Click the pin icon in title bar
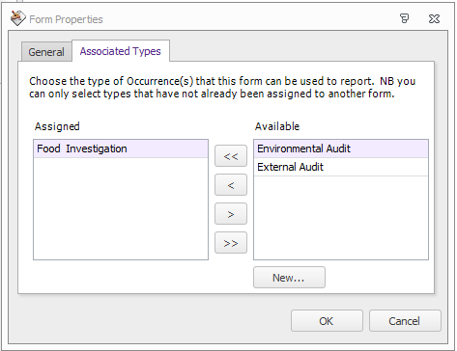This screenshot has width=457, height=351. pyautogui.click(x=405, y=18)
